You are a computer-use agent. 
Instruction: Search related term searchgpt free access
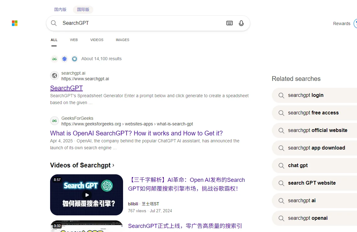tap(314, 113)
